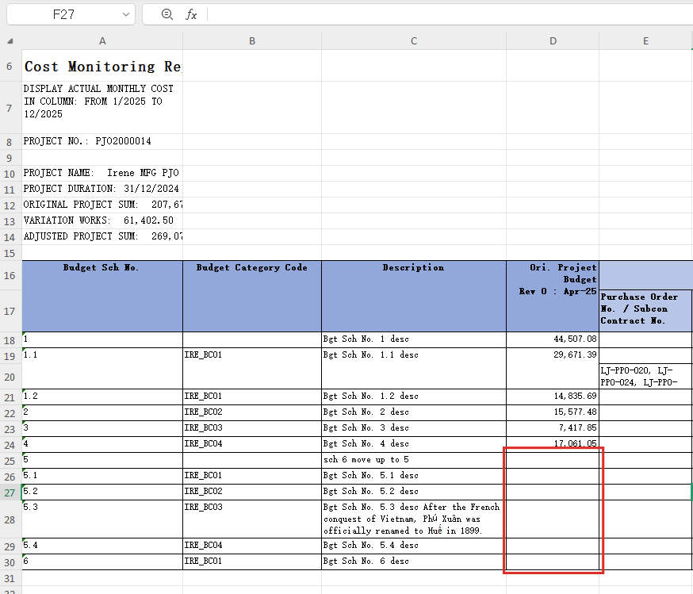Click budget sch 5.2 cell in column A
Viewport: 693px width, 594px height.
pyautogui.click(x=102, y=492)
